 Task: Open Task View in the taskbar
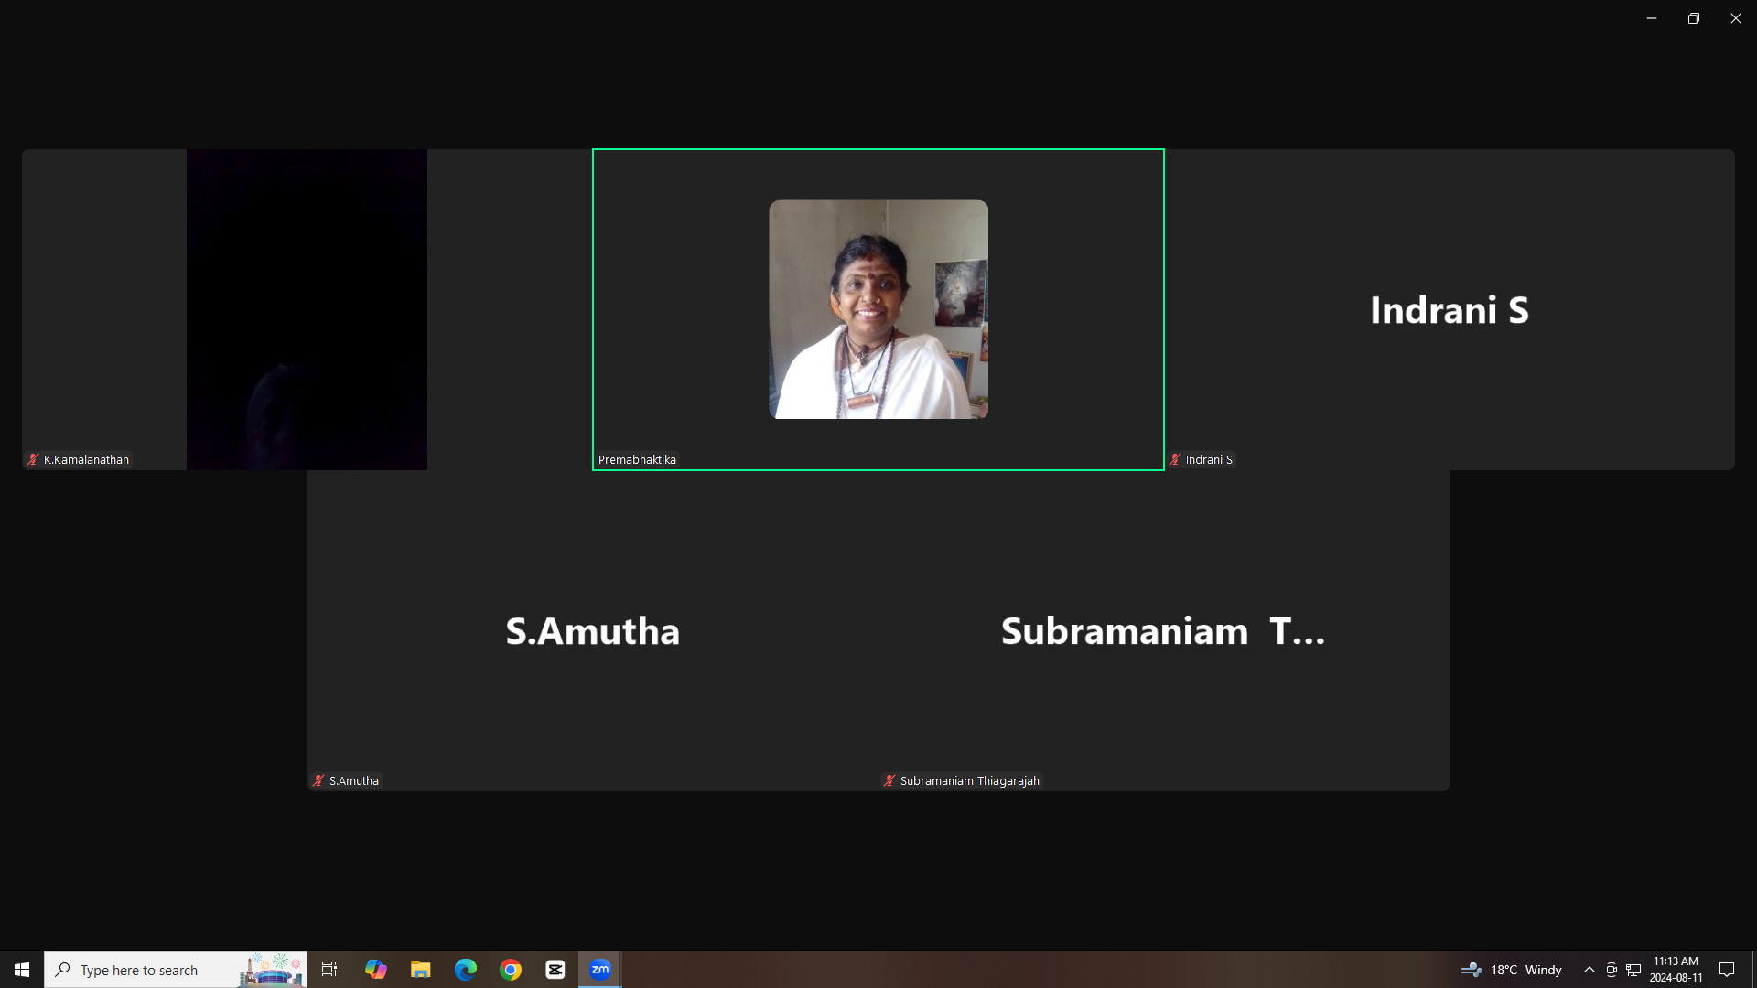[x=329, y=970]
